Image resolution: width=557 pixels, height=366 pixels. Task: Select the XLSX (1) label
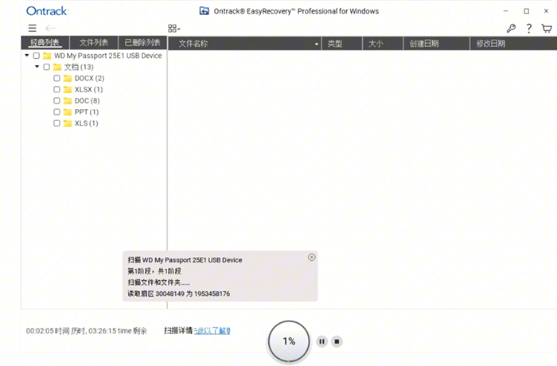tap(89, 90)
